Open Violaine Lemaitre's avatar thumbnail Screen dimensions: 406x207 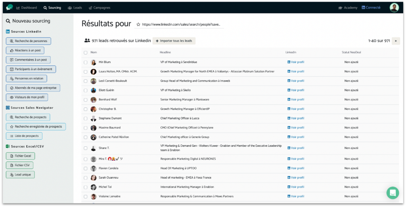pyautogui.click(x=94, y=196)
